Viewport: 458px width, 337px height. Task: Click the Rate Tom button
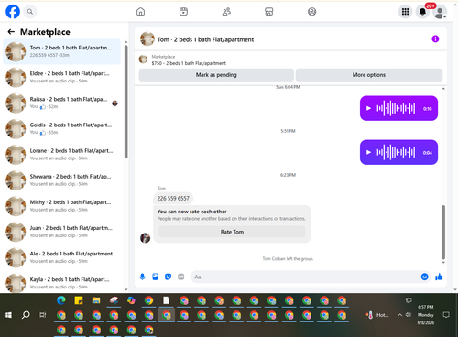point(232,232)
